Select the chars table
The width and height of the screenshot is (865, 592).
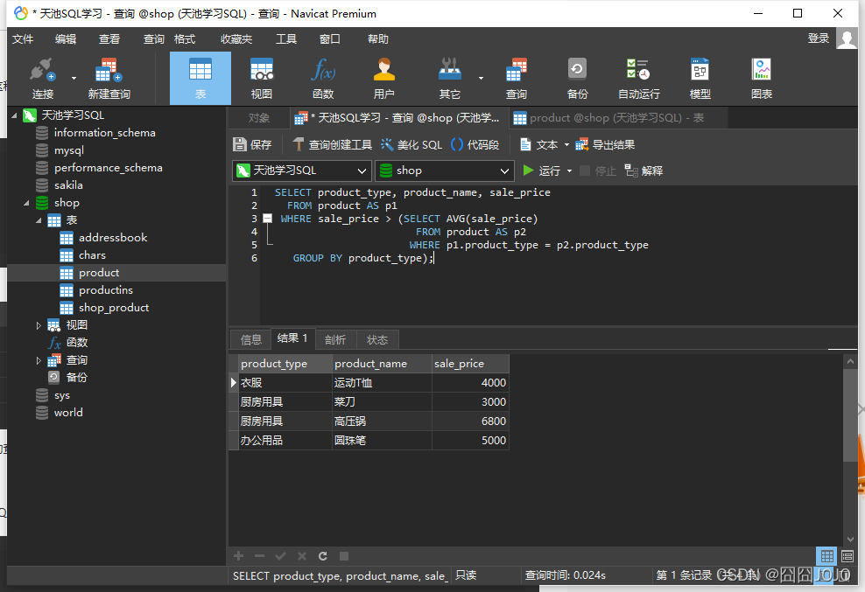[92, 255]
